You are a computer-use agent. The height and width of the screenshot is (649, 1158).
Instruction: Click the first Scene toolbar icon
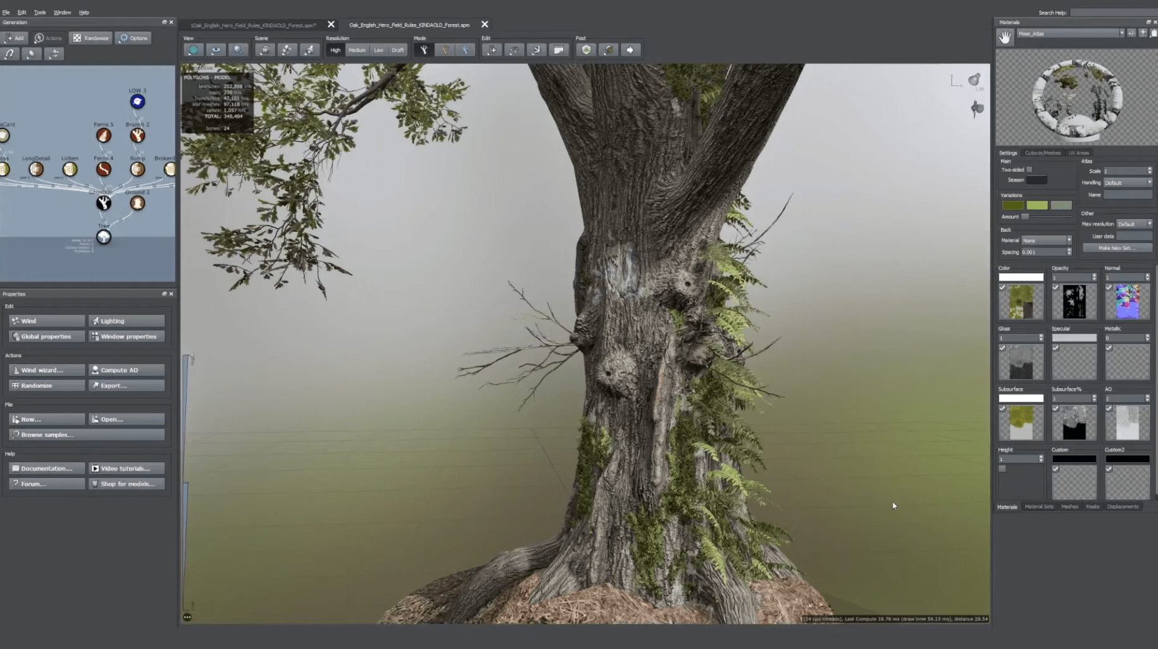click(x=265, y=50)
